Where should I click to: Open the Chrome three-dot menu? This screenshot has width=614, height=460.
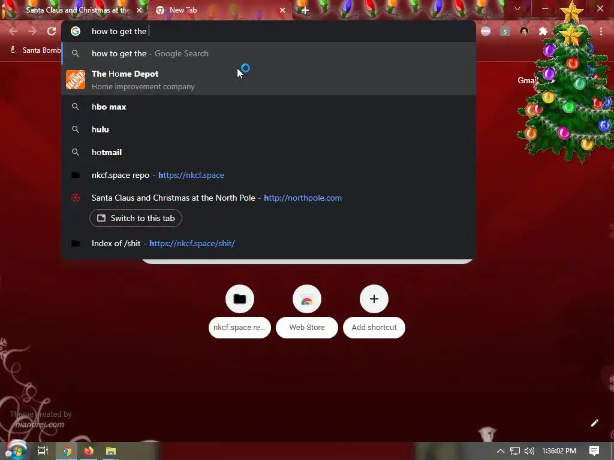click(601, 31)
